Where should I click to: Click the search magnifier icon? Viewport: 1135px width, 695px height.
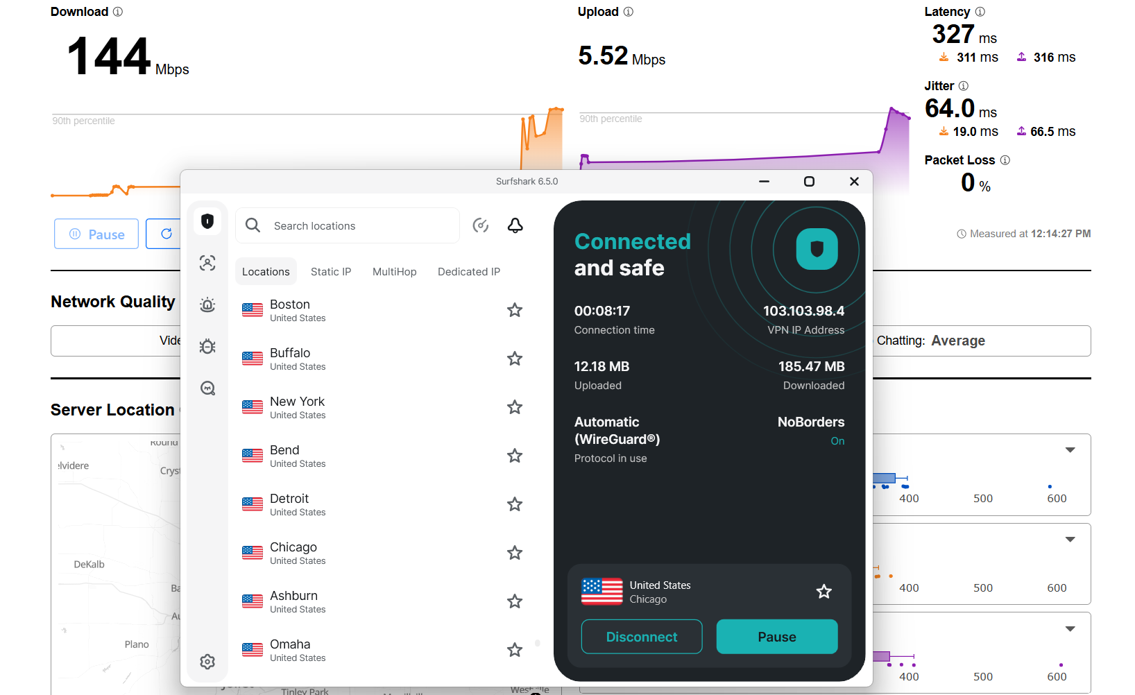[x=253, y=225]
